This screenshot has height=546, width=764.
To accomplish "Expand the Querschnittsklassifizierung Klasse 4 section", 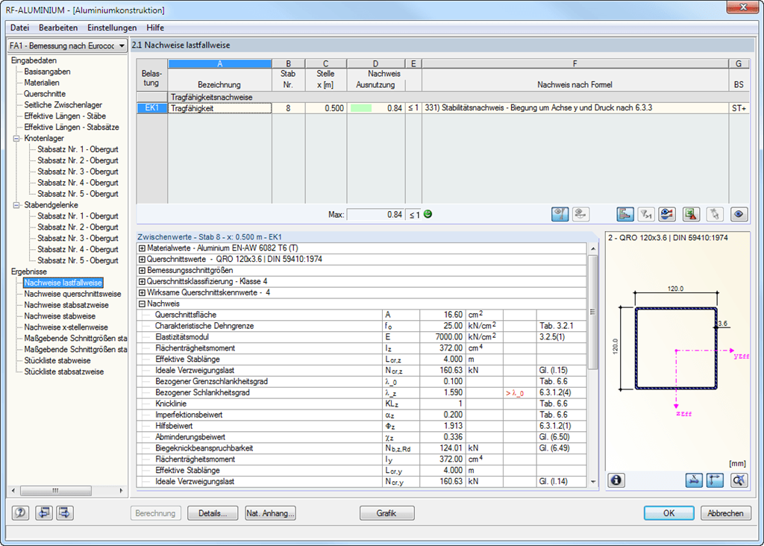I will click(x=142, y=281).
